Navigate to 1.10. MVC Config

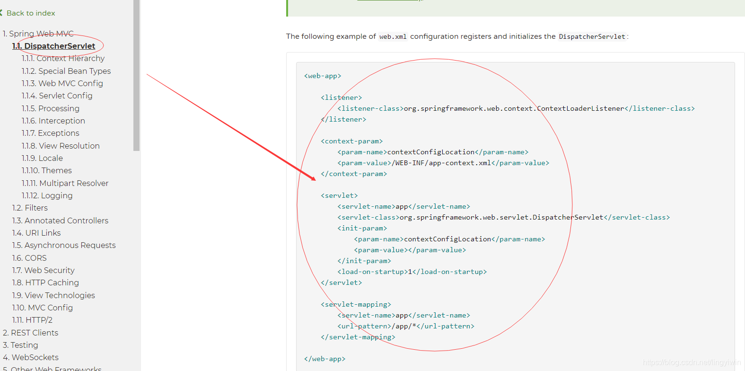43,308
